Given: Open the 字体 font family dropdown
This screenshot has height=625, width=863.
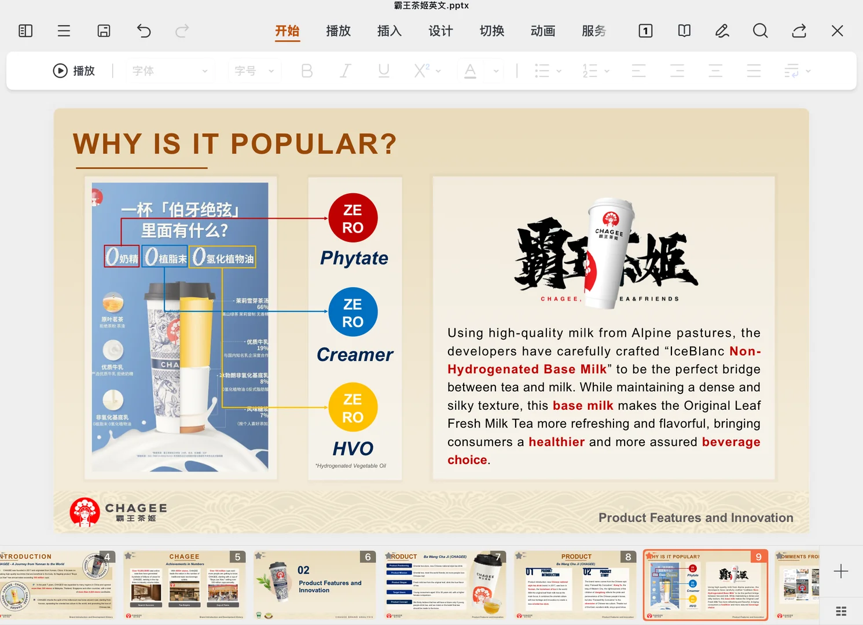Looking at the screenshot, I should [x=170, y=71].
